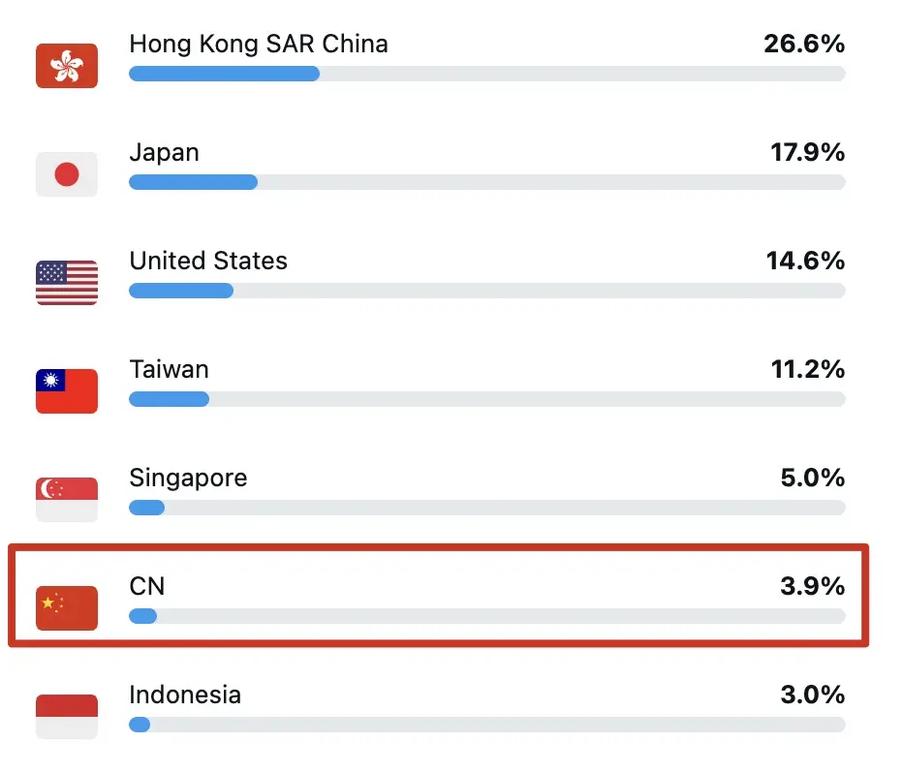
Task: Select the Singapore country label
Action: point(188,479)
